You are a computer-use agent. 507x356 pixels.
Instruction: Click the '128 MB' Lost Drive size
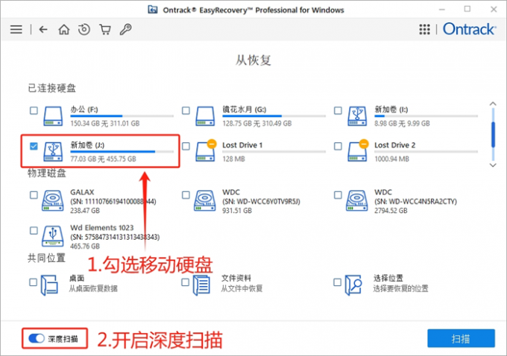tap(233, 159)
